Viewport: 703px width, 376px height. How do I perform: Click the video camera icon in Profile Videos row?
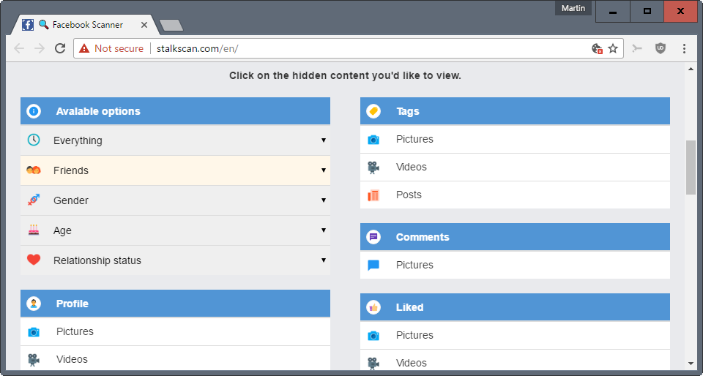coord(34,359)
